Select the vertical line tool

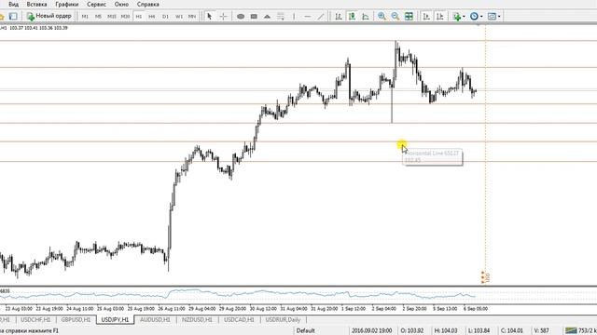point(294,17)
